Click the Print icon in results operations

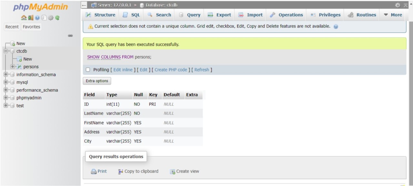coord(94,171)
